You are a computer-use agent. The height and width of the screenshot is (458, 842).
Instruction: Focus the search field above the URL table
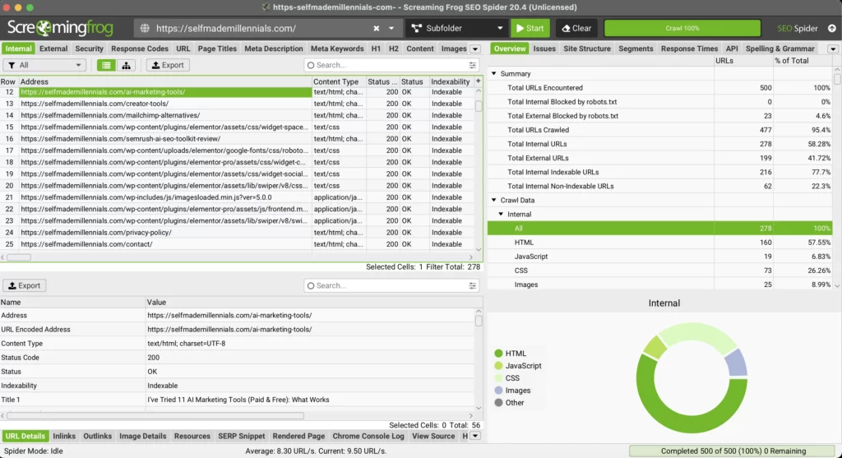(x=386, y=65)
